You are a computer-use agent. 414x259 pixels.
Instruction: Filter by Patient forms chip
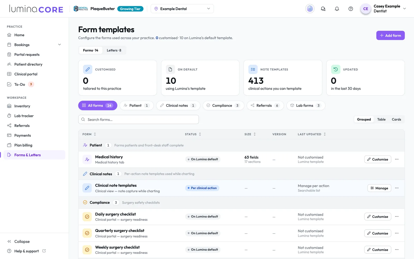point(137,105)
